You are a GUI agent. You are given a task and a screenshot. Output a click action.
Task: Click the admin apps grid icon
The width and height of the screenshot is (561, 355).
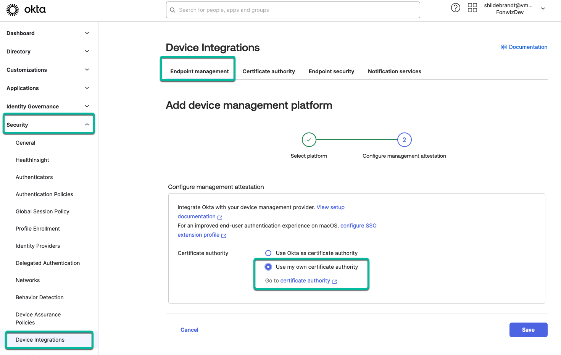tap(472, 8)
